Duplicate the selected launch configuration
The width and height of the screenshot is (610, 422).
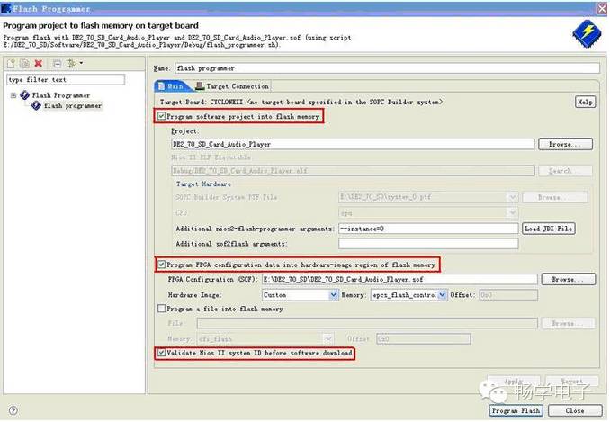point(25,63)
